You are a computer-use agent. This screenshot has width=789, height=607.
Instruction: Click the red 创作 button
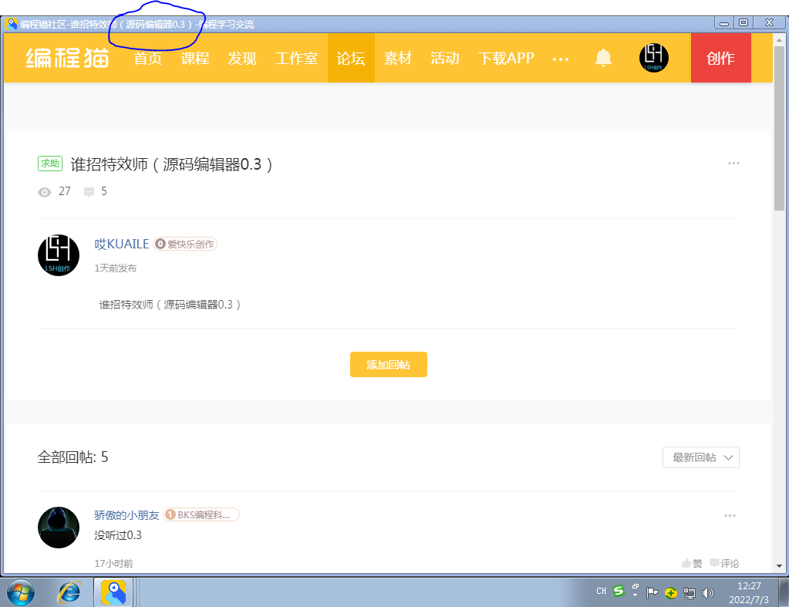720,58
